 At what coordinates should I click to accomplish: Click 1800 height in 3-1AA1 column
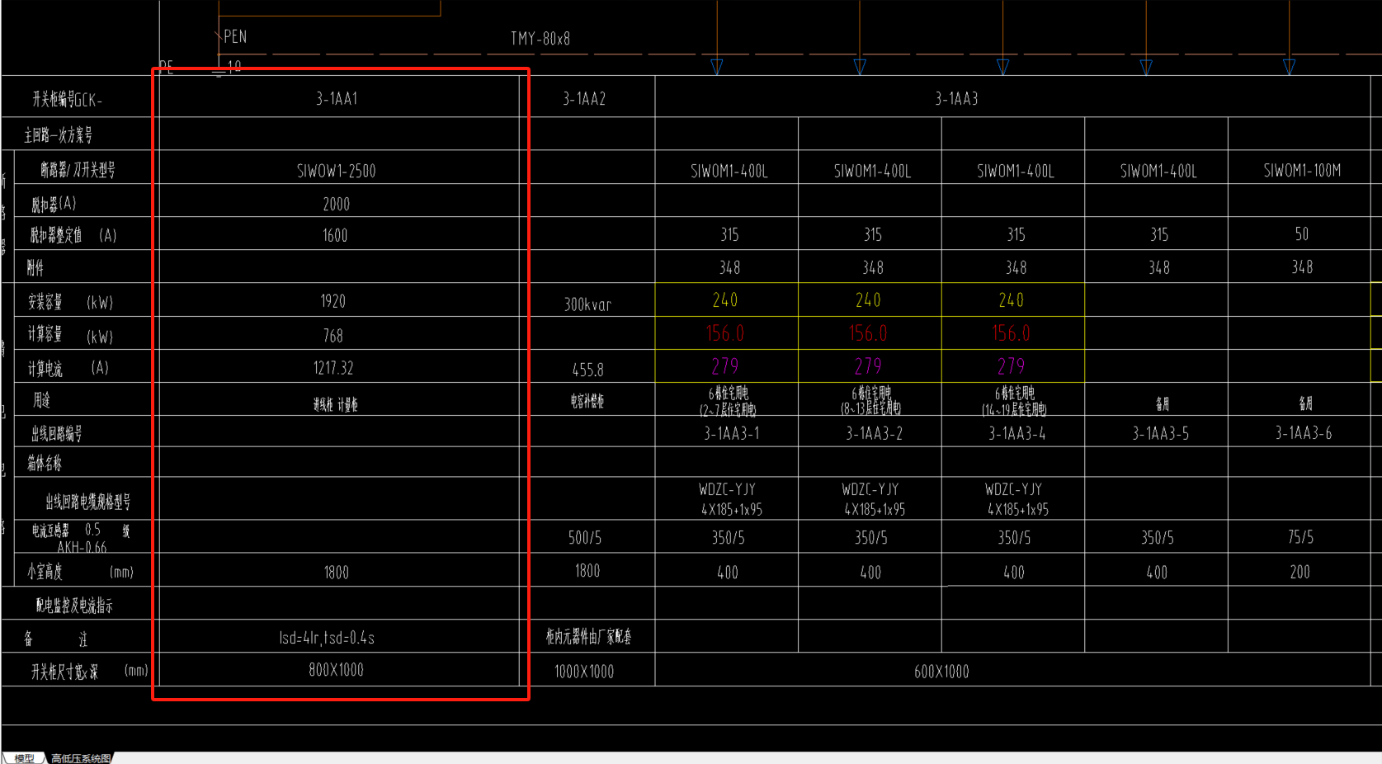(336, 573)
